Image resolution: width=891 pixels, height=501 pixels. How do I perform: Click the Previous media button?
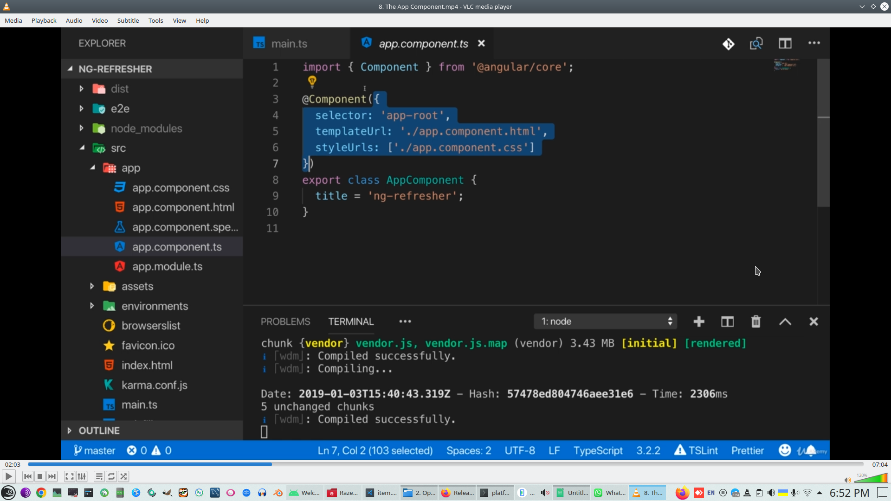27,476
